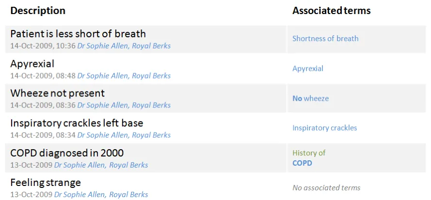Select the Apyrexial description entry title
Image resolution: width=431 pixels, height=200 pixels.
click(x=32, y=64)
